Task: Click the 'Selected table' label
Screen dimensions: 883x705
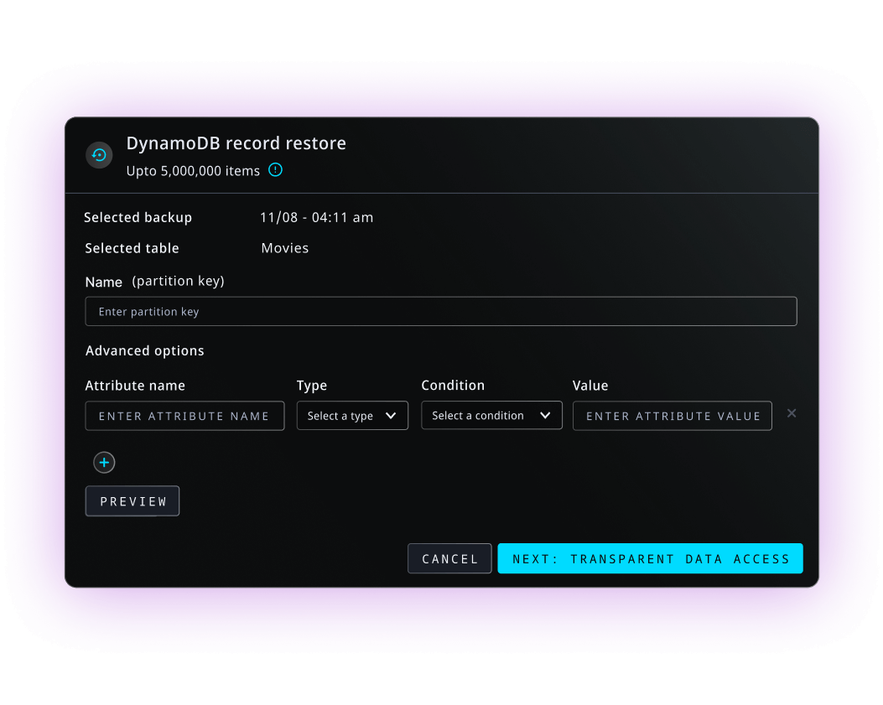Action: (x=132, y=248)
